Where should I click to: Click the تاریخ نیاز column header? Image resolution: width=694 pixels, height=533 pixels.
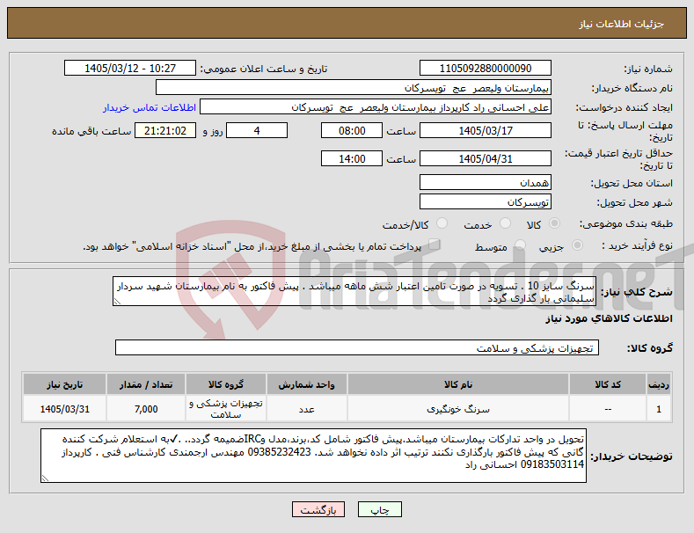(x=64, y=384)
